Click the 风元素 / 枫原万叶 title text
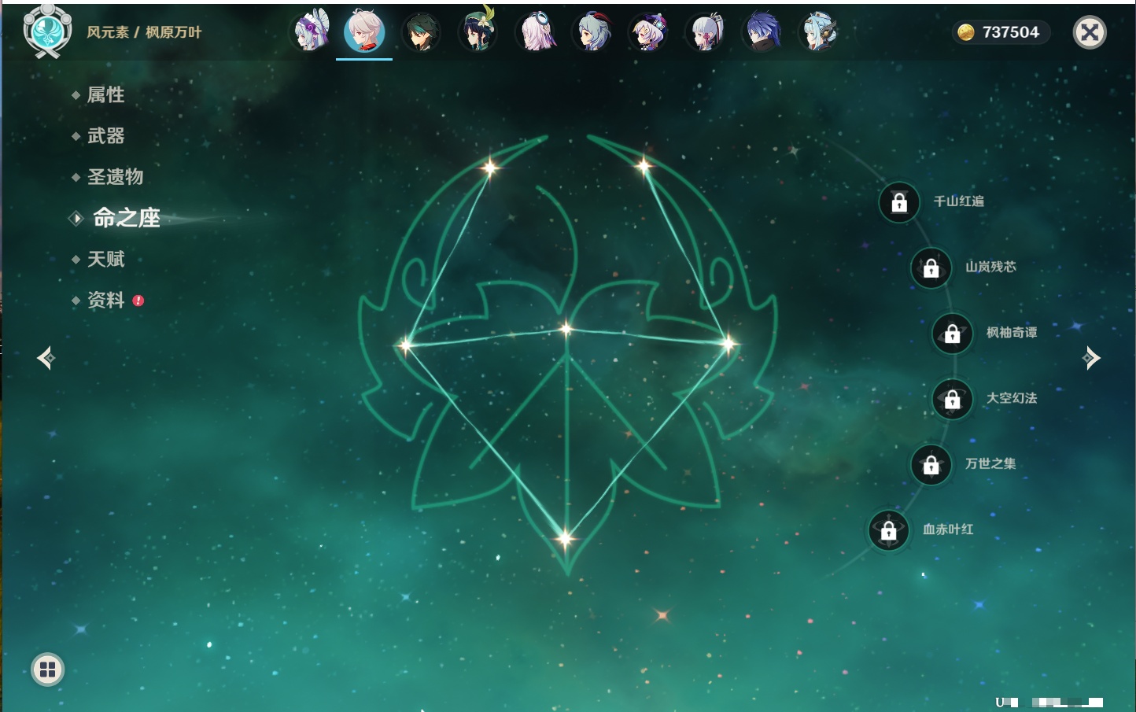Image resolution: width=1136 pixels, height=712 pixels. coord(144,32)
